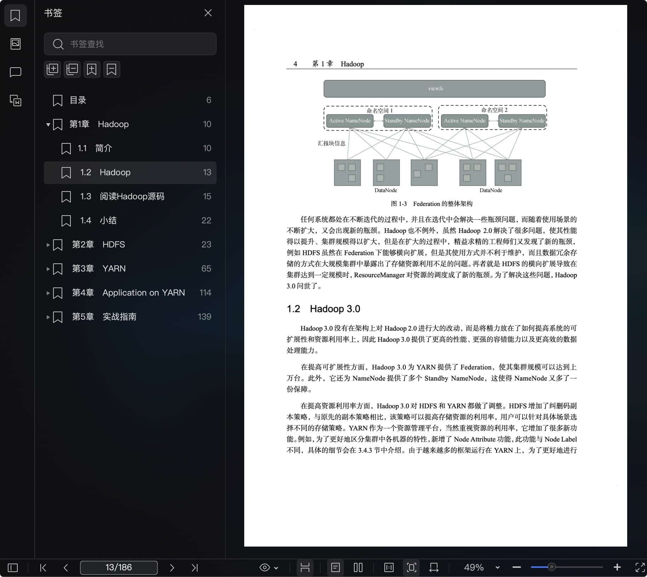This screenshot has width=647, height=577.
Task: Collapse all bookmarks button
Action: coord(72,69)
